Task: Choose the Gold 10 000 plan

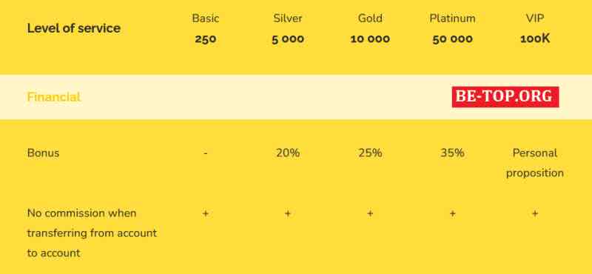Action: point(370,28)
